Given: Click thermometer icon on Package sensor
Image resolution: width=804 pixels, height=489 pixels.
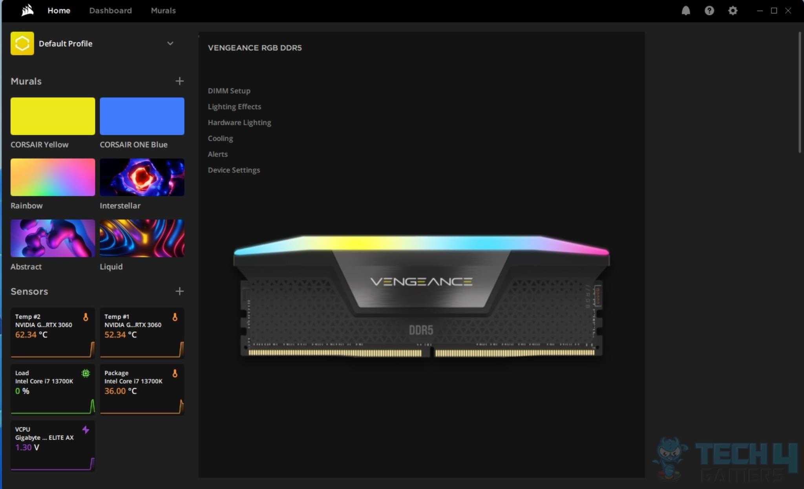Looking at the screenshot, I should tap(175, 373).
